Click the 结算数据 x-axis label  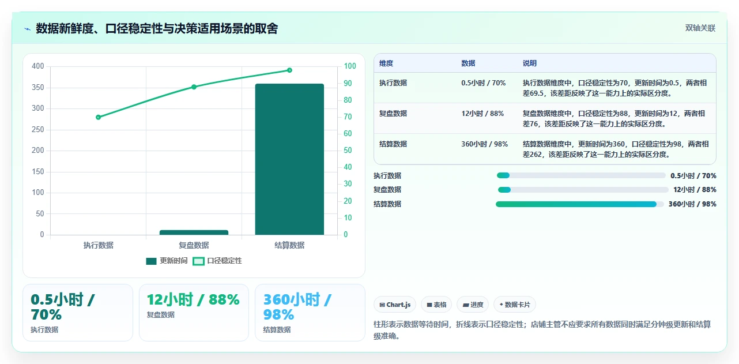[289, 245]
